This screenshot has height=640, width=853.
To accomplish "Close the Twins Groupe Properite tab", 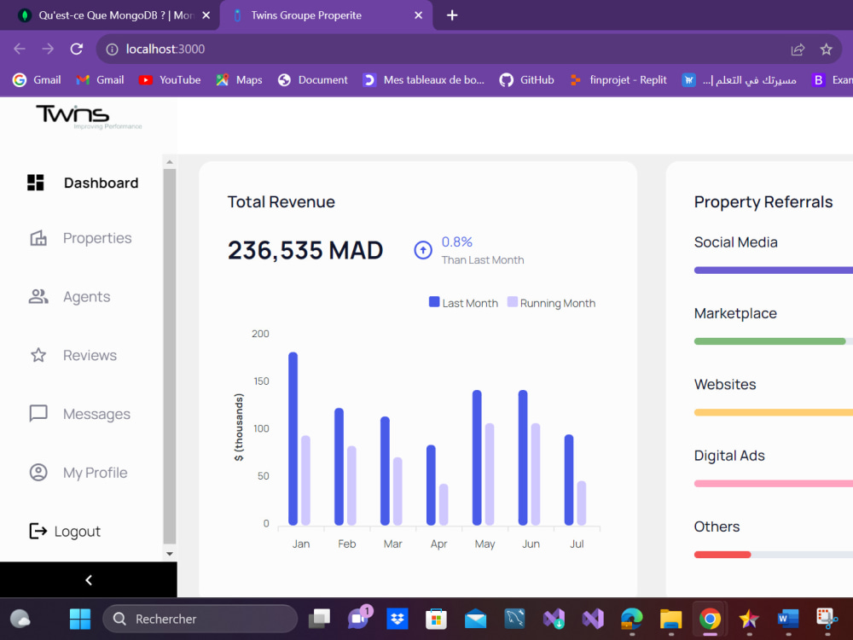I will click(x=418, y=15).
